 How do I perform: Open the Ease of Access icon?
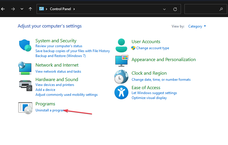(x=121, y=92)
